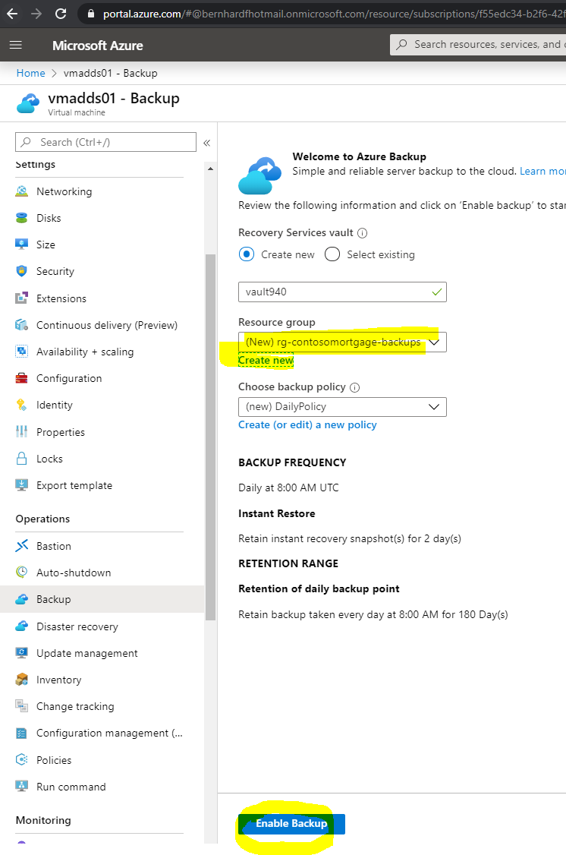Click the Configuration toolbox icon
The image size is (566, 855).
(x=22, y=378)
